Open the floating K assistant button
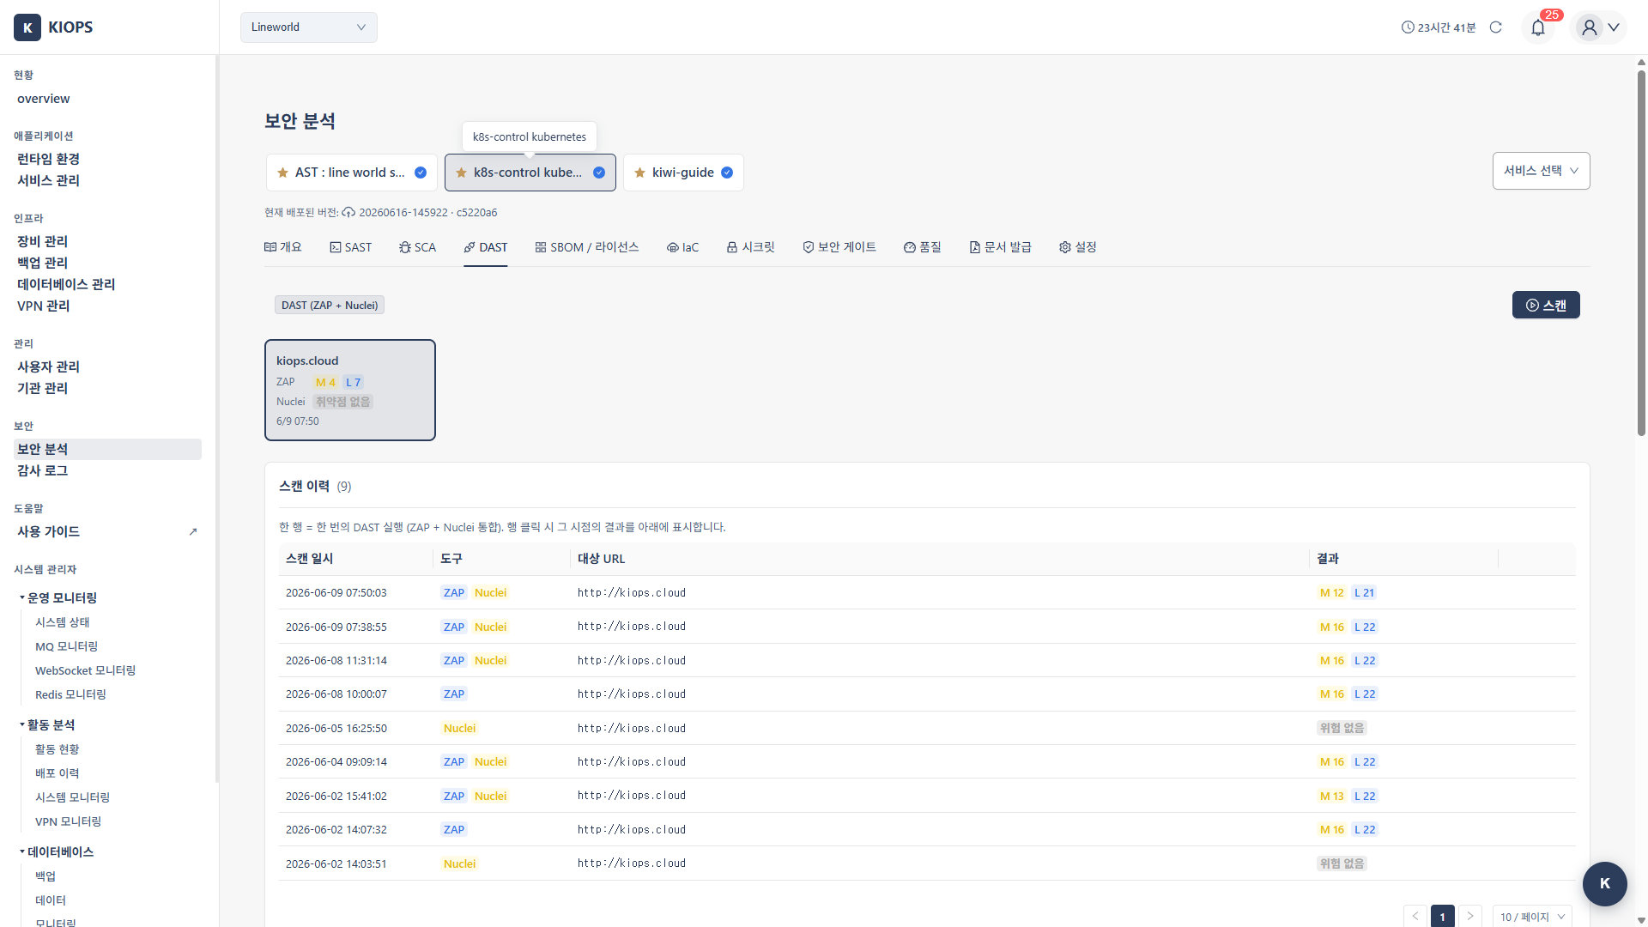The image size is (1648, 927). [1604, 883]
